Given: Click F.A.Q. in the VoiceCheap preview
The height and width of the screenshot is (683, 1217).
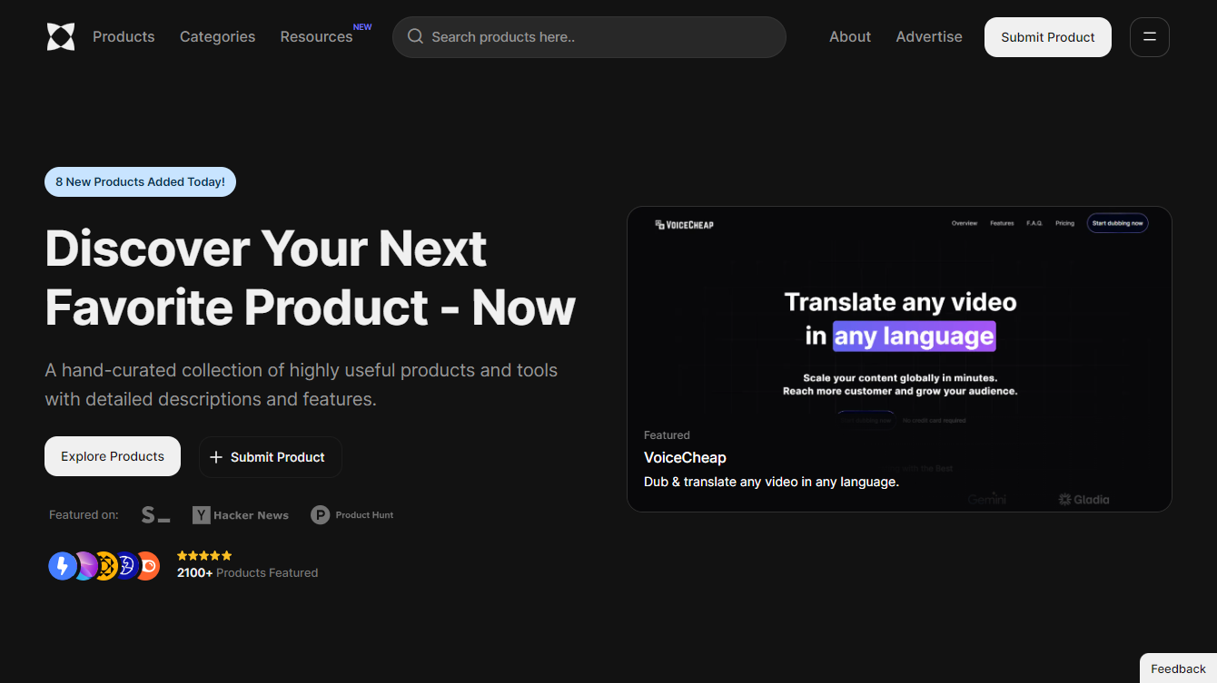Looking at the screenshot, I should click(1034, 223).
